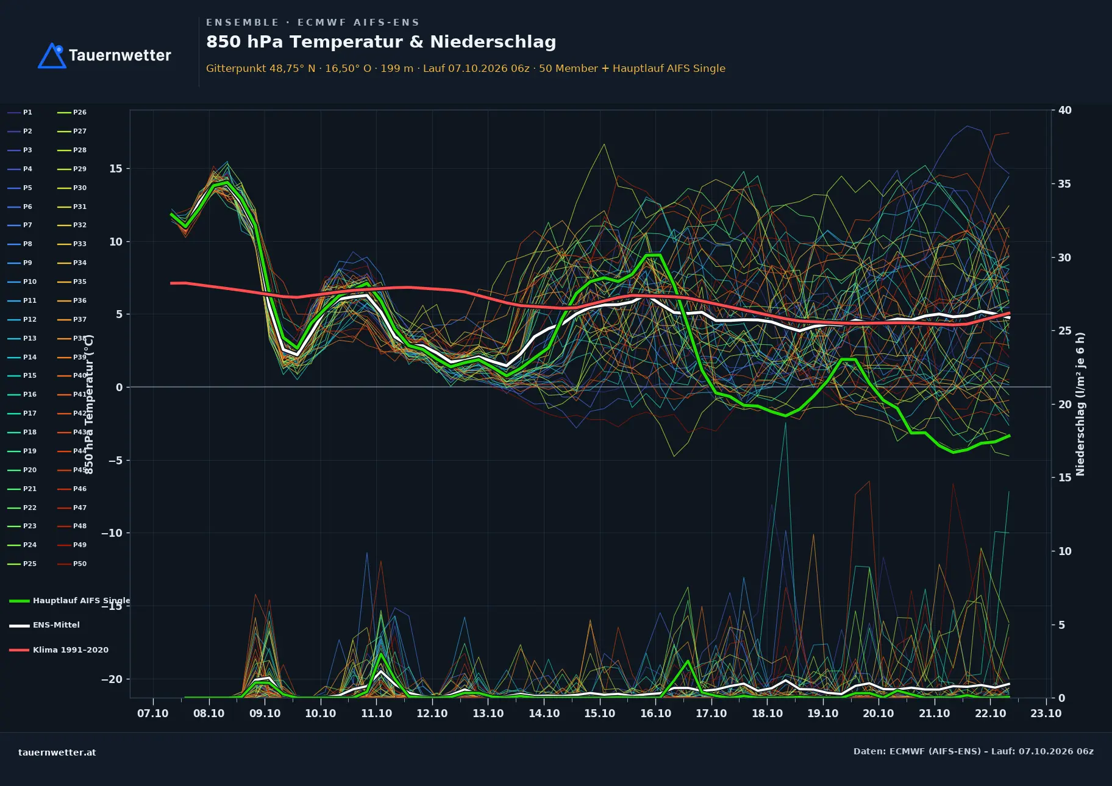Open the tauernwetter.at footer link
1112x786 pixels.
click(x=57, y=752)
